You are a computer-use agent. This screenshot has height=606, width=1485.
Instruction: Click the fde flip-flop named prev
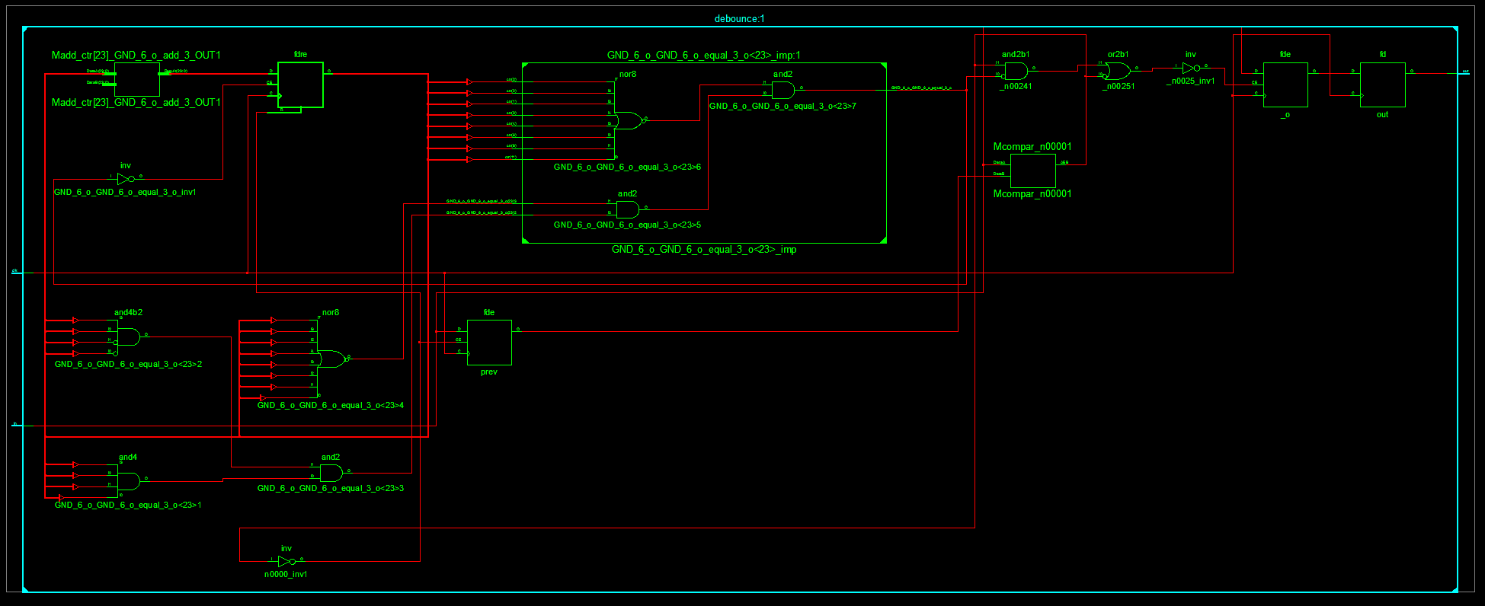pos(489,343)
